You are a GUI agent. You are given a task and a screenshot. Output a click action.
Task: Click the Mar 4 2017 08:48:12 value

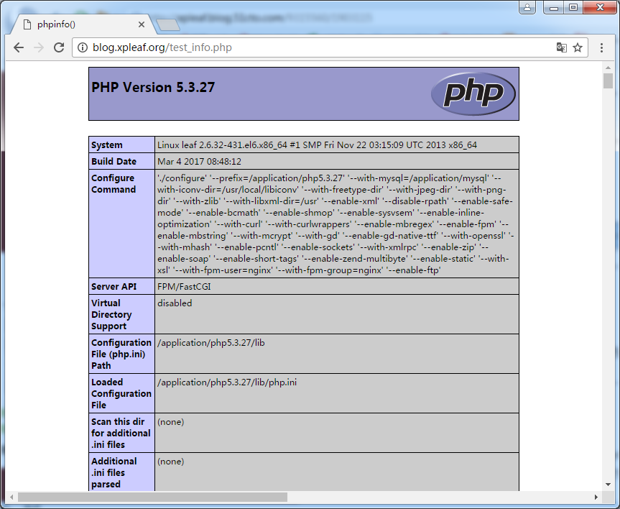[199, 162]
